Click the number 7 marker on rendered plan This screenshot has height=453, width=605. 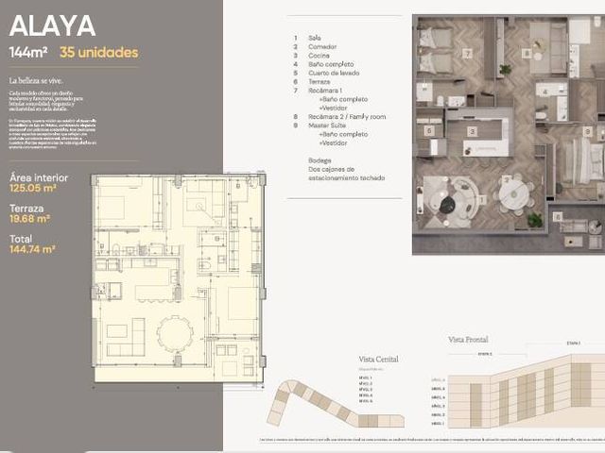click(467, 53)
